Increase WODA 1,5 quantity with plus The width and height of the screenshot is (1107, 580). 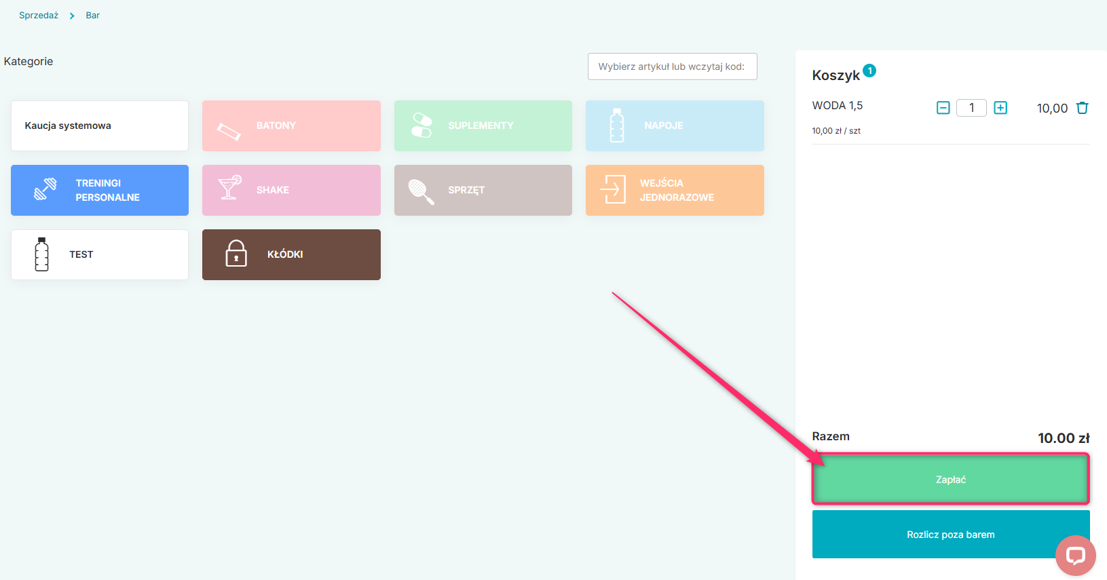coord(1000,108)
